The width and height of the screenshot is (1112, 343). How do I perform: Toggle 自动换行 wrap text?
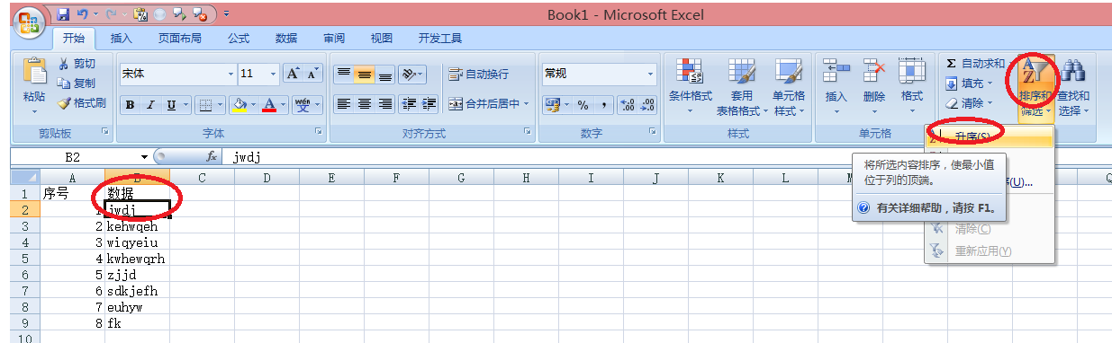479,74
